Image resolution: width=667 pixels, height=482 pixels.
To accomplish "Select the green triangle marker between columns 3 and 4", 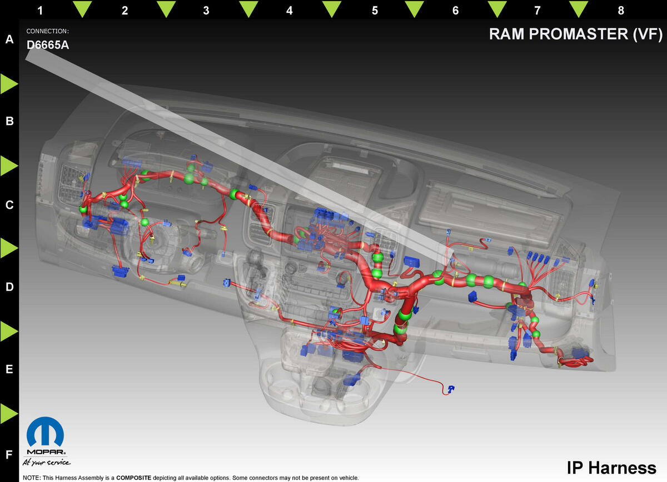I will (248, 9).
